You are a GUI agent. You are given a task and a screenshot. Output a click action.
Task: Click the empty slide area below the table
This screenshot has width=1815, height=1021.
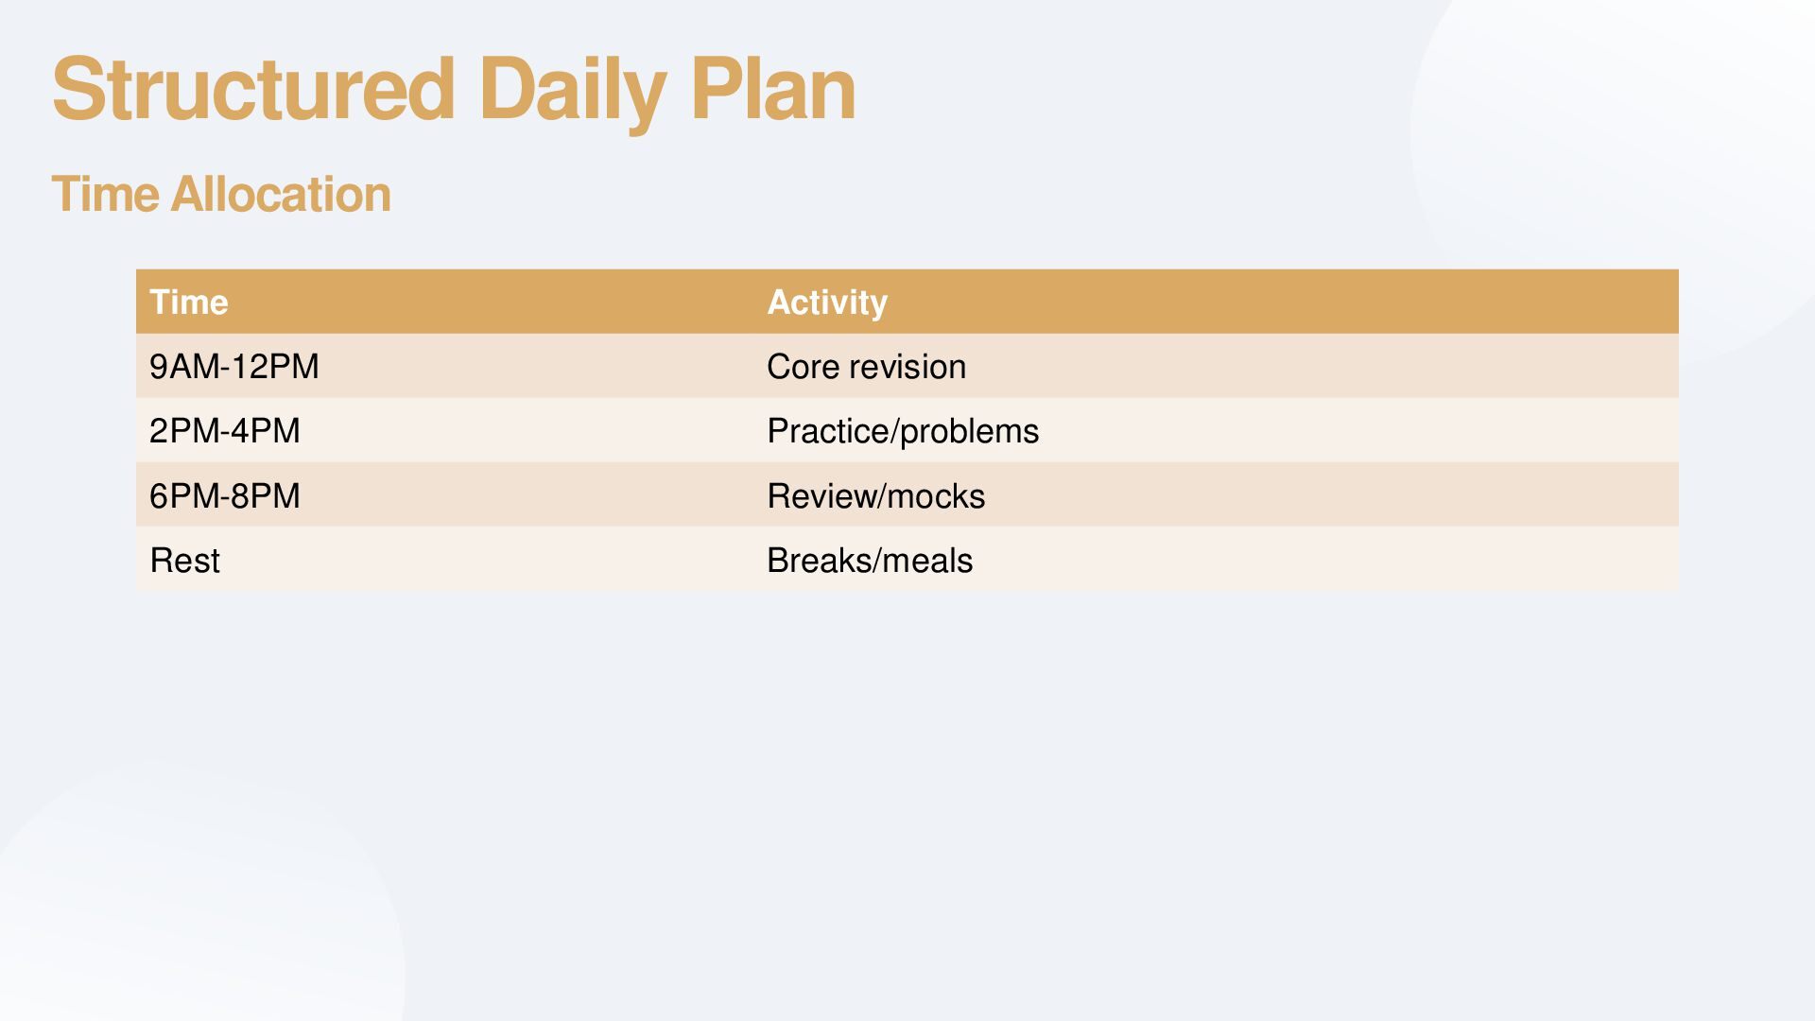[x=907, y=775]
